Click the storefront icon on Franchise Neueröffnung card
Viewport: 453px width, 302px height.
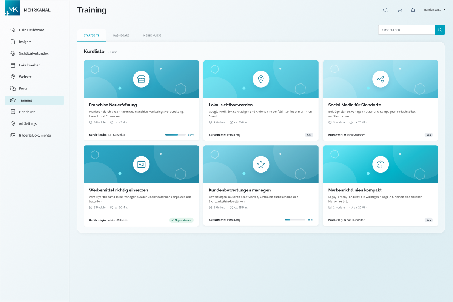pos(141,79)
